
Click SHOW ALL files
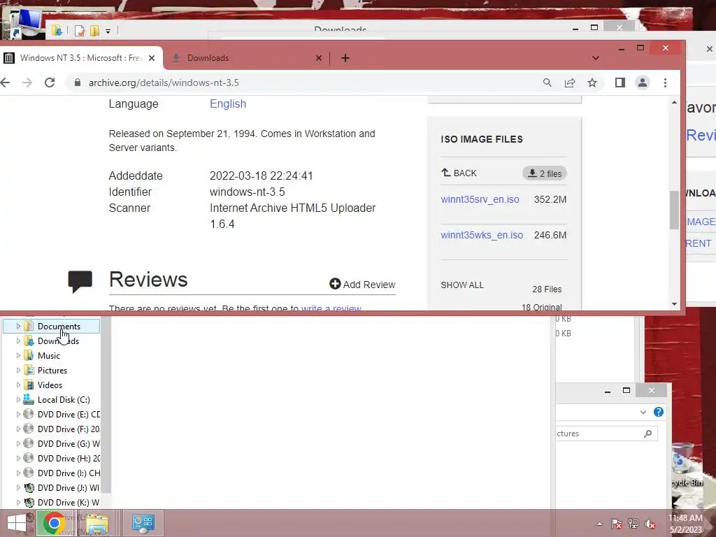[x=462, y=285]
